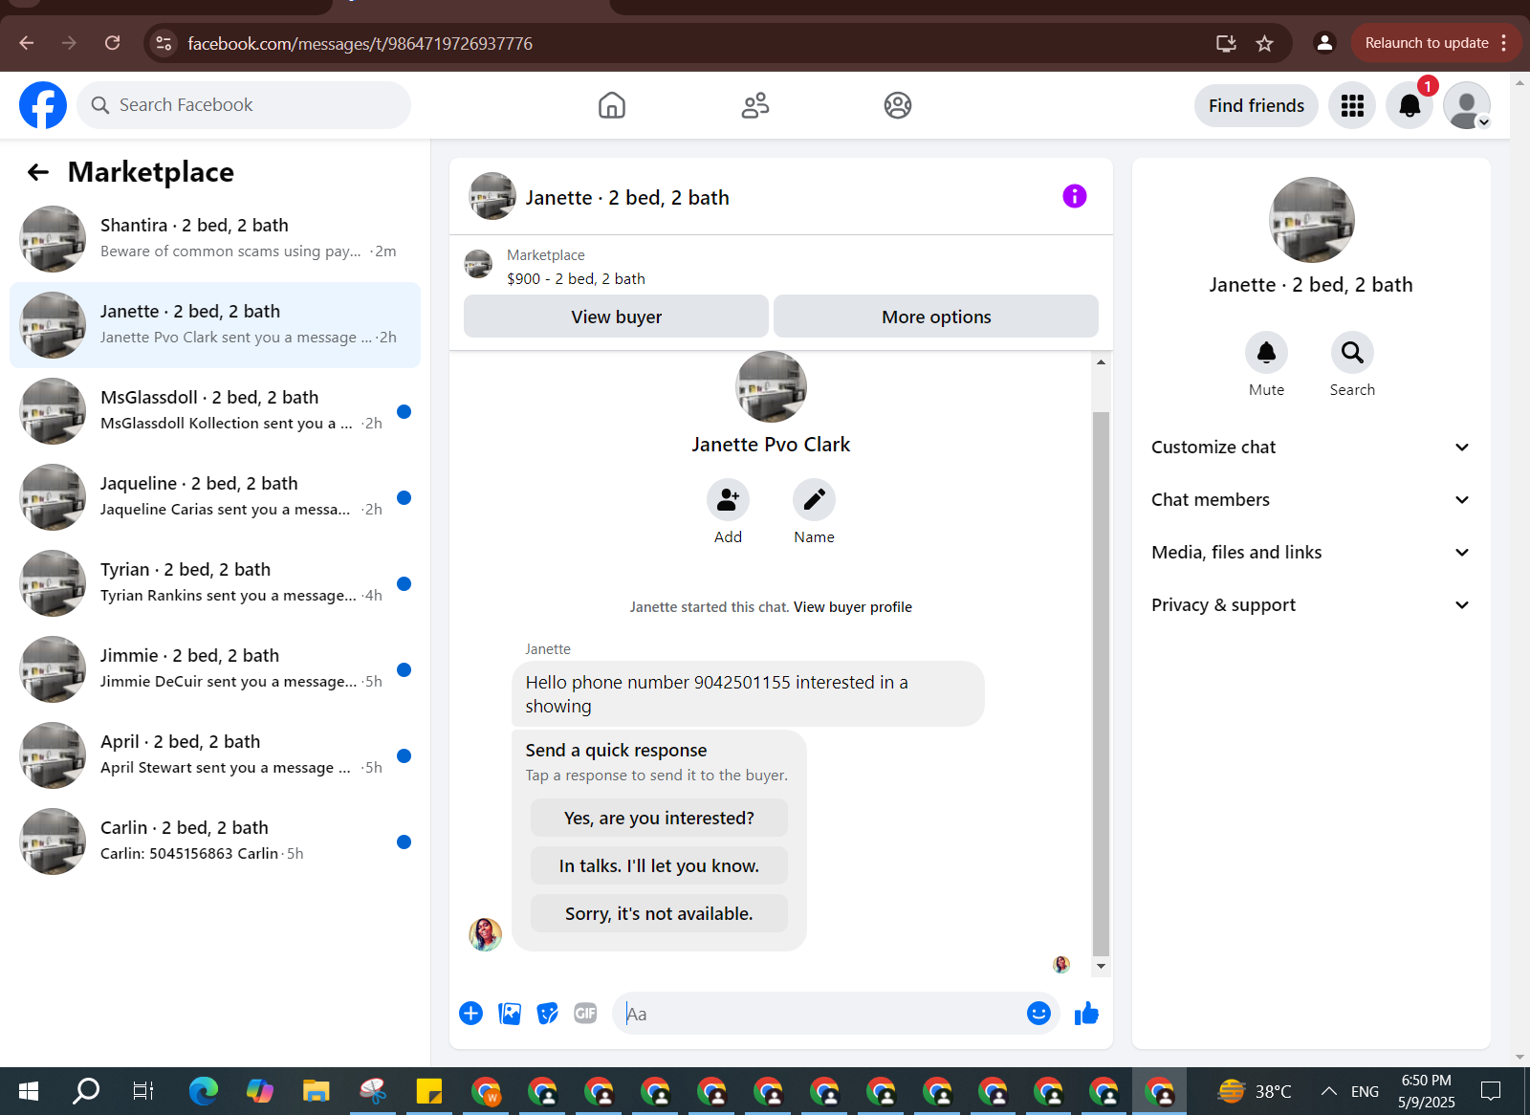
Task: Open Tyrian Rankins conversation
Action: click(x=215, y=583)
